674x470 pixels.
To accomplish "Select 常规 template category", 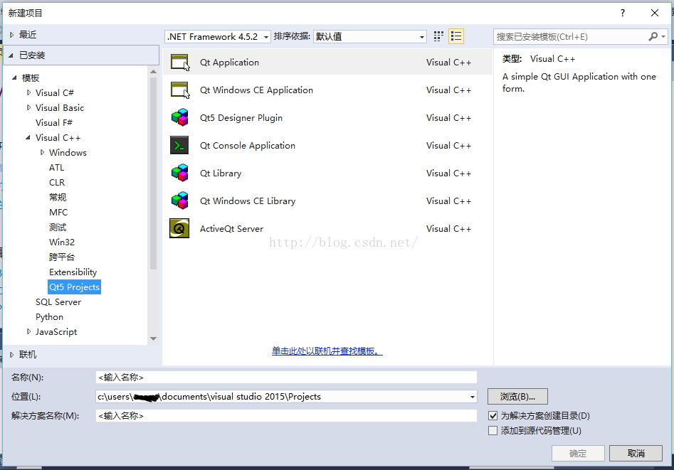I will [58, 197].
